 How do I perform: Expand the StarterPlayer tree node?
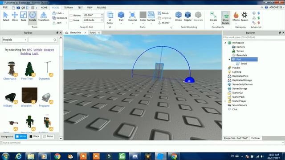tap(225, 101)
